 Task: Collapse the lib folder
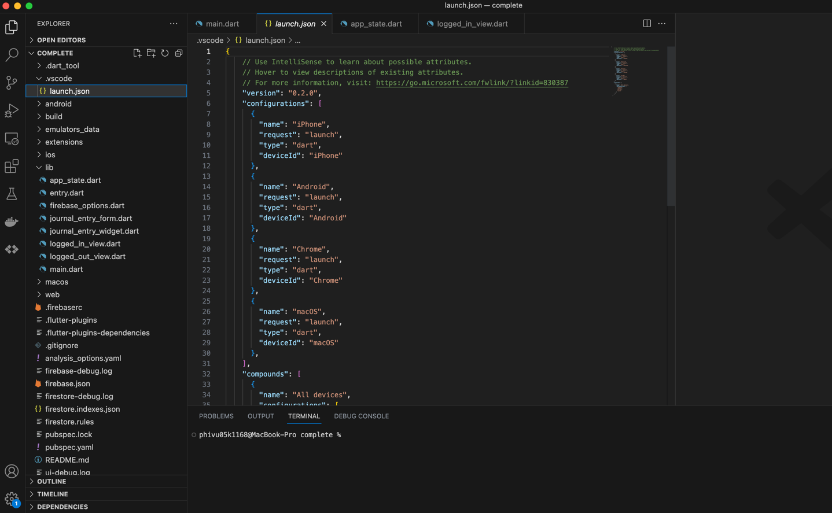pyautogui.click(x=49, y=168)
